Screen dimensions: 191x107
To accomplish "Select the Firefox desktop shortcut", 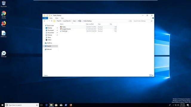I will click(x=4, y=24).
